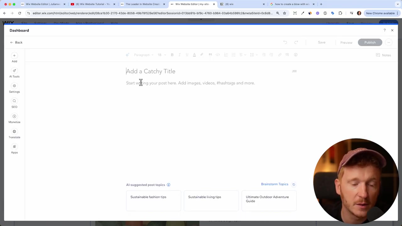
Task: Open the Chrome page zoom magnifier
Action: tap(278, 13)
